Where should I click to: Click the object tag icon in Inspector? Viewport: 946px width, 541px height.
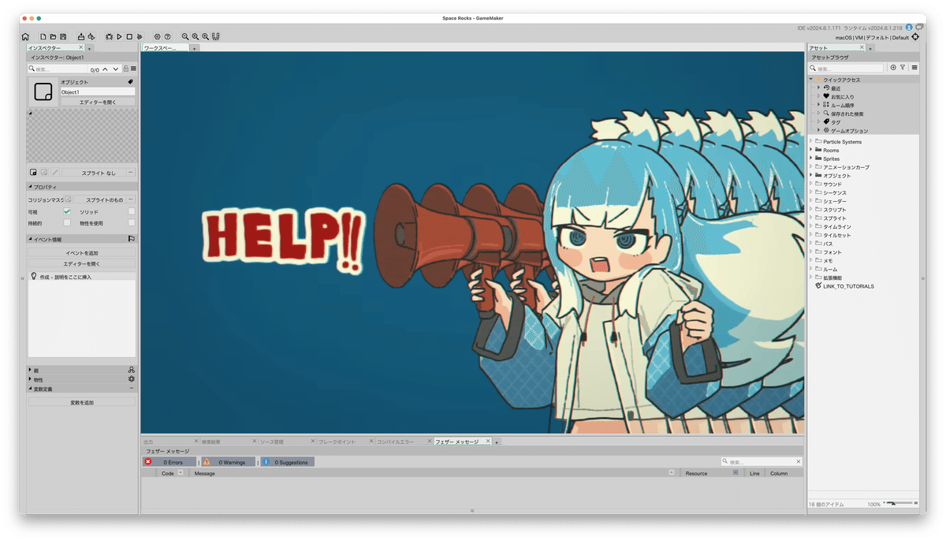click(131, 82)
